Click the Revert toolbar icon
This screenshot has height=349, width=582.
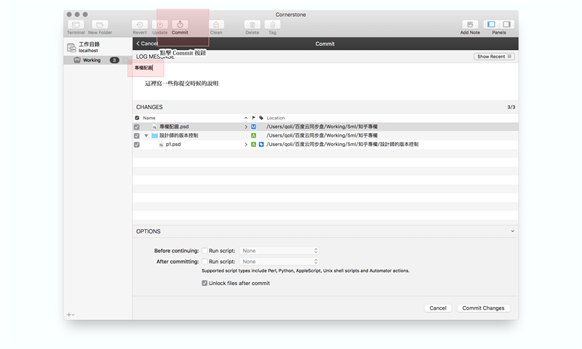coord(140,25)
